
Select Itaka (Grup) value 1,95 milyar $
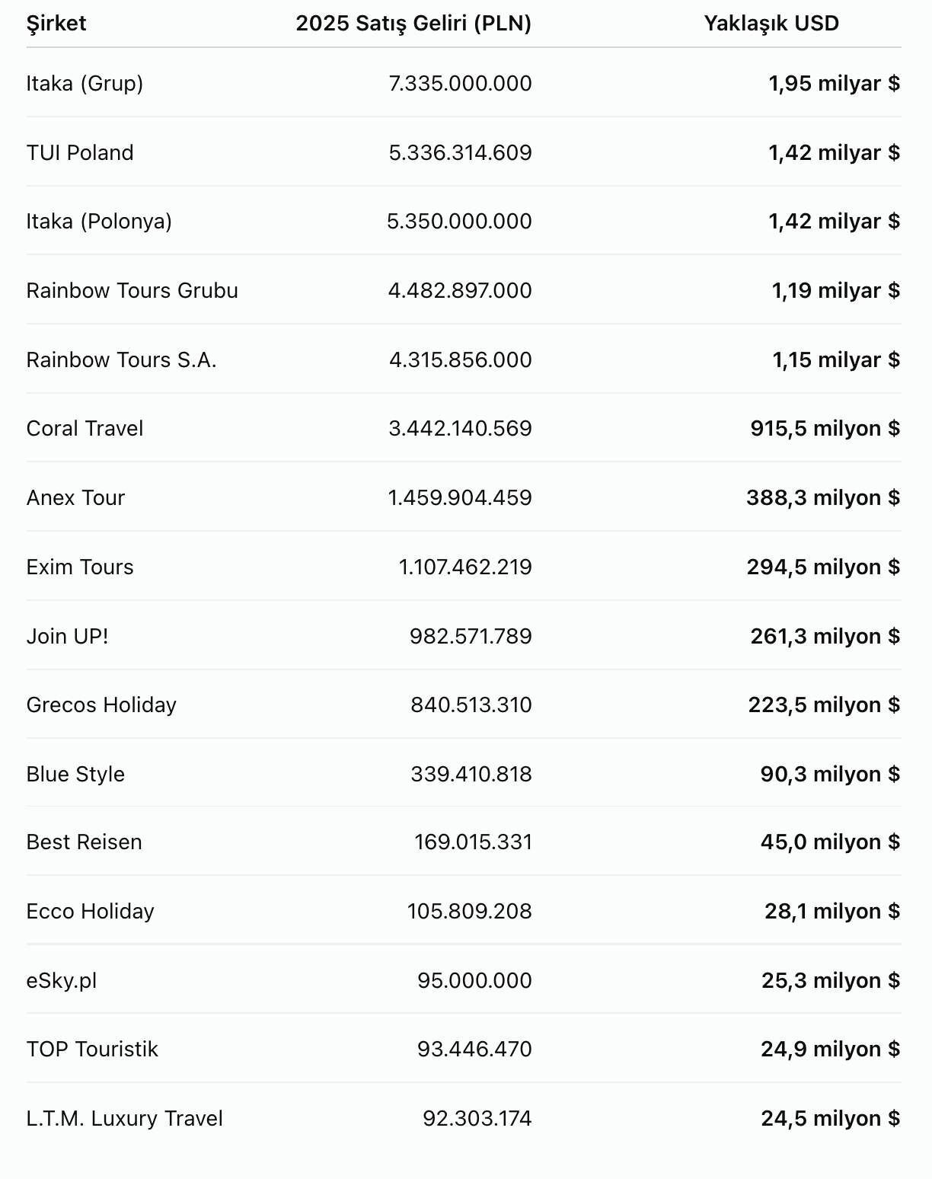coord(835,83)
